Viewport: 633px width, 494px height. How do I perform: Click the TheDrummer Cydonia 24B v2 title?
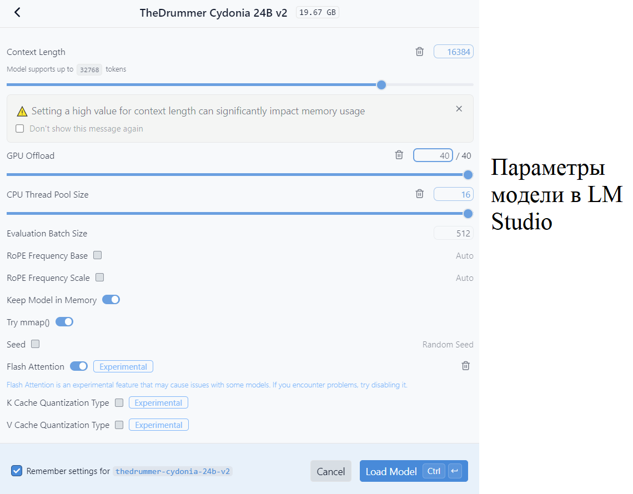pyautogui.click(x=214, y=13)
